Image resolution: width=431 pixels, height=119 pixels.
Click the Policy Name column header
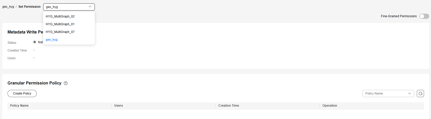(x=19, y=106)
